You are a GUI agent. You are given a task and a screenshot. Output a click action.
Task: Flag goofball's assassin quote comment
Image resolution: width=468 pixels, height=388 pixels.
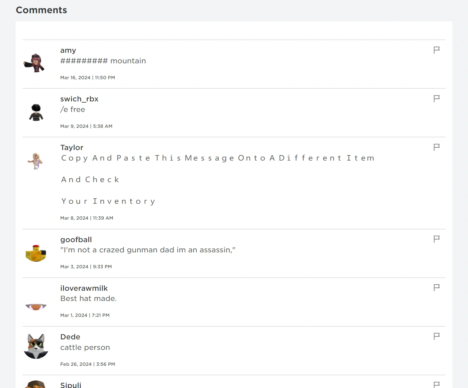[x=436, y=239]
